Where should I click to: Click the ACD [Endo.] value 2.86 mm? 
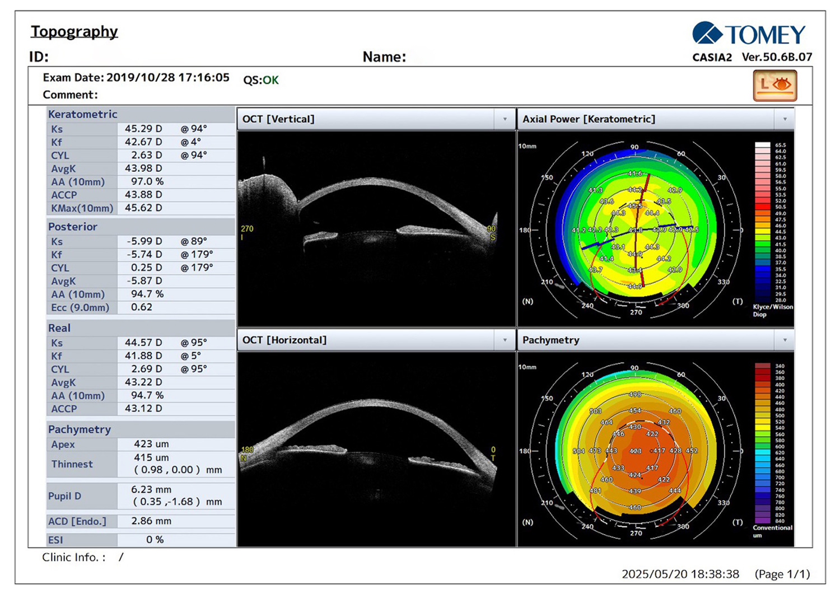point(151,521)
